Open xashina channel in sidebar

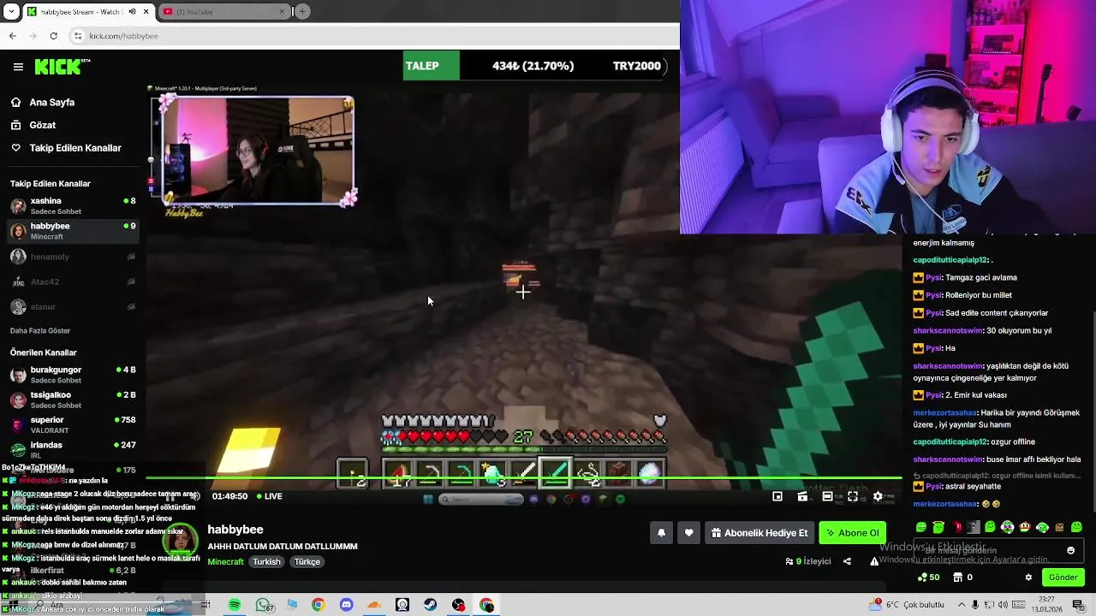(x=73, y=206)
